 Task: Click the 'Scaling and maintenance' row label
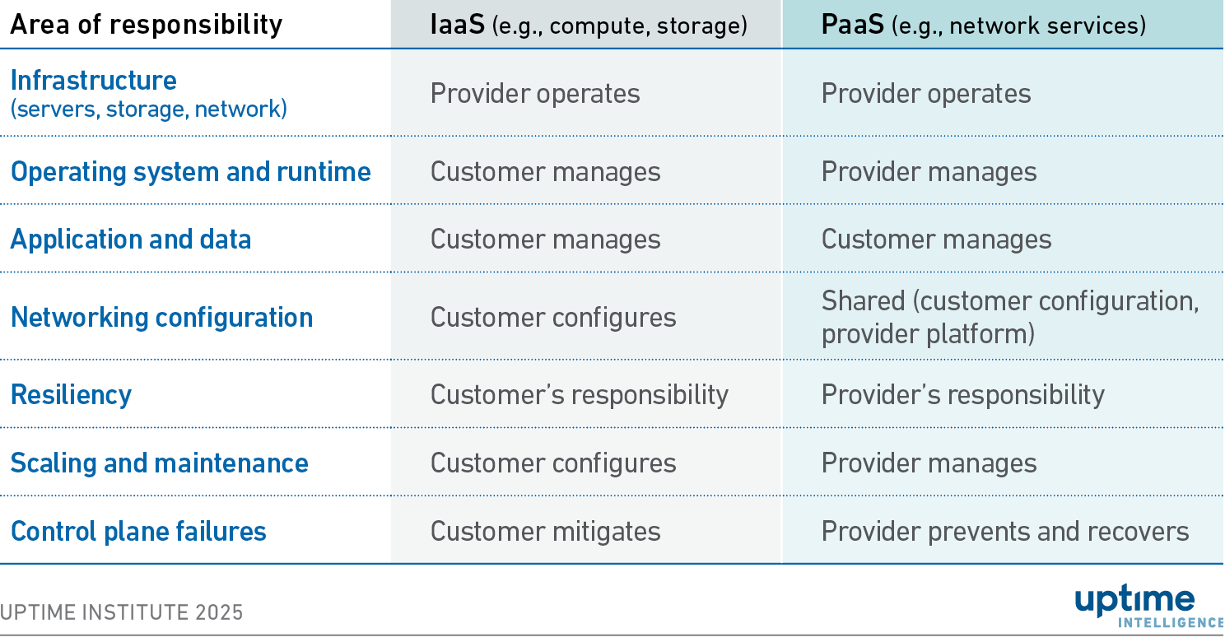click(159, 463)
